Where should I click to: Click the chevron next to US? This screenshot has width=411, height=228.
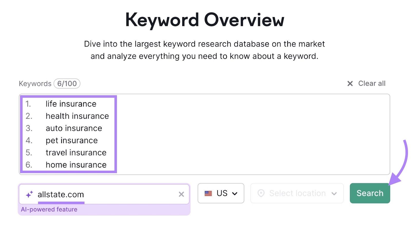235,194
